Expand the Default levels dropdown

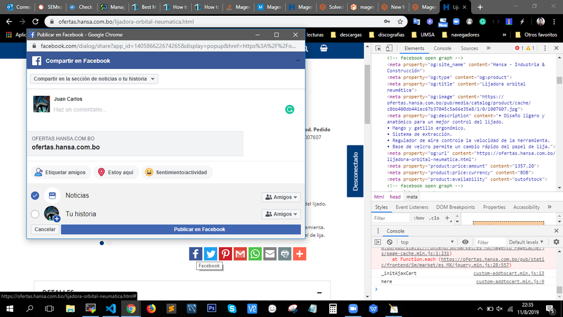tap(527, 242)
